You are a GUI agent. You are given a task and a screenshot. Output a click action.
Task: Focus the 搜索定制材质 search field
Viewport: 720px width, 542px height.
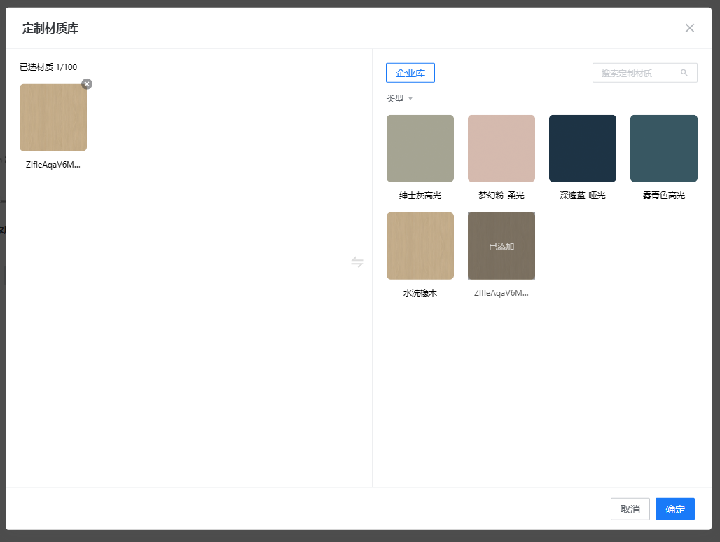pyautogui.click(x=639, y=73)
